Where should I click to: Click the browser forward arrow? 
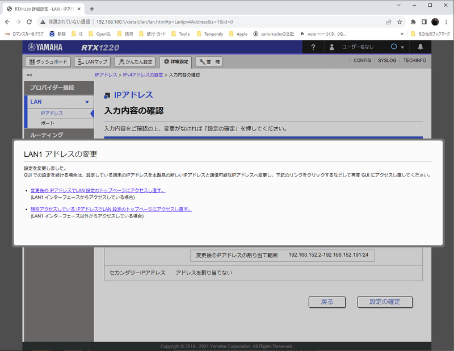click(x=18, y=22)
